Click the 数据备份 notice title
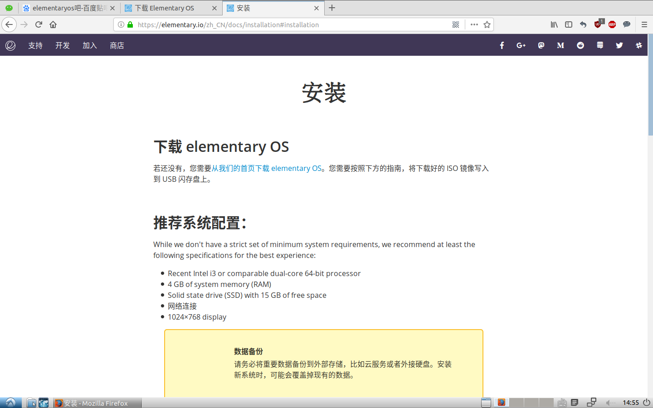This screenshot has height=408, width=653. [249, 351]
